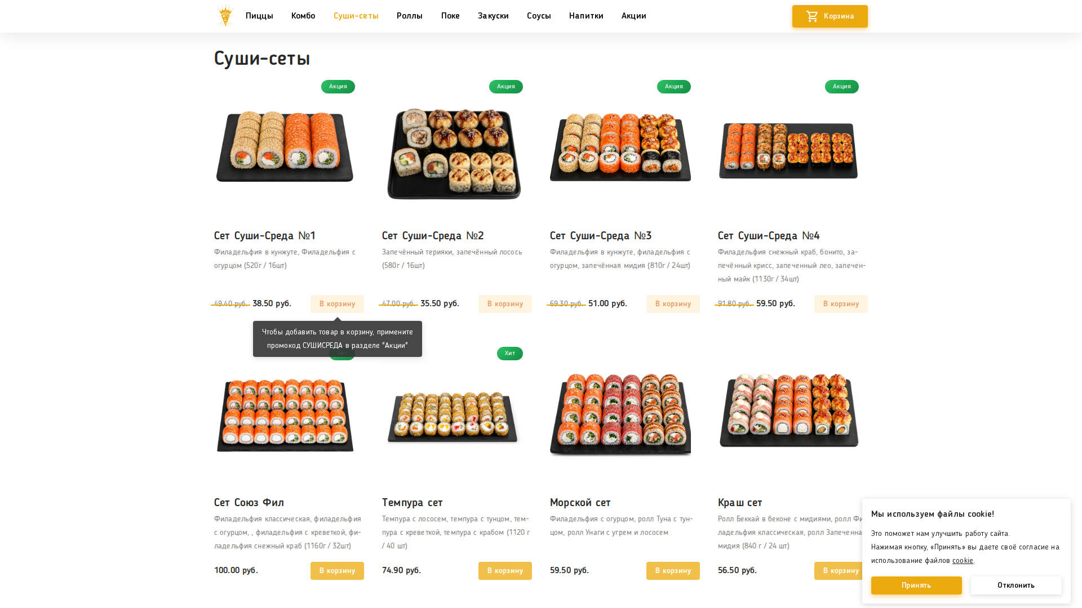Viewport: 1082px width, 608px height.
Task: Click the Хит badge on Темпура сет
Action: (x=510, y=354)
